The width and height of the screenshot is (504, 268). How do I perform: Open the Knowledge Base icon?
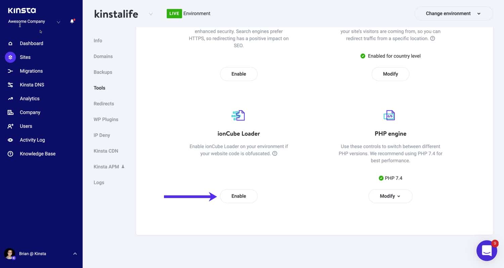click(x=10, y=154)
